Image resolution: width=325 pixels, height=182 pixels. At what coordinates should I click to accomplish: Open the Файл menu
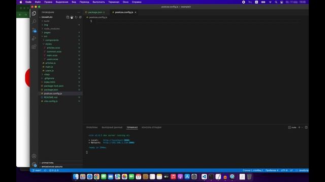pos(38,2)
